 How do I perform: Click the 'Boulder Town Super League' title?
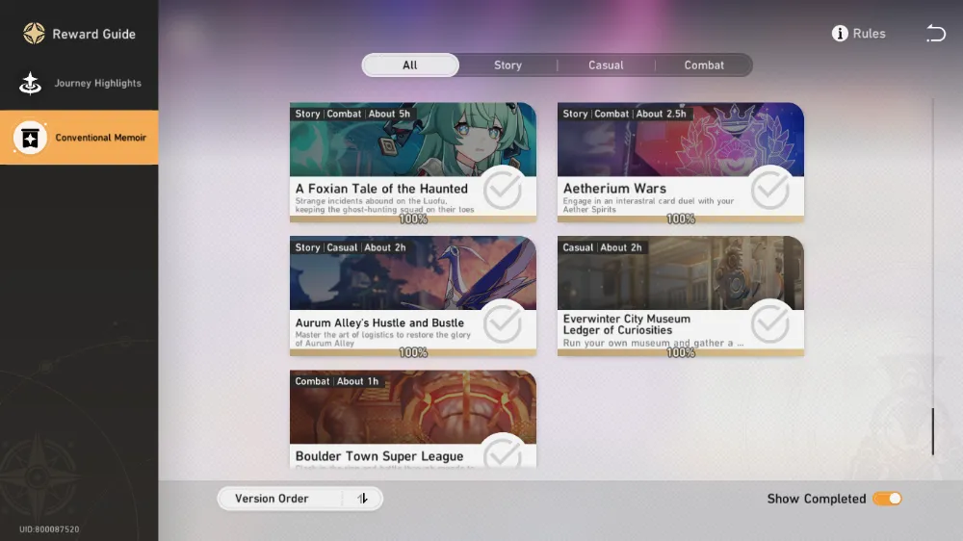tap(379, 456)
